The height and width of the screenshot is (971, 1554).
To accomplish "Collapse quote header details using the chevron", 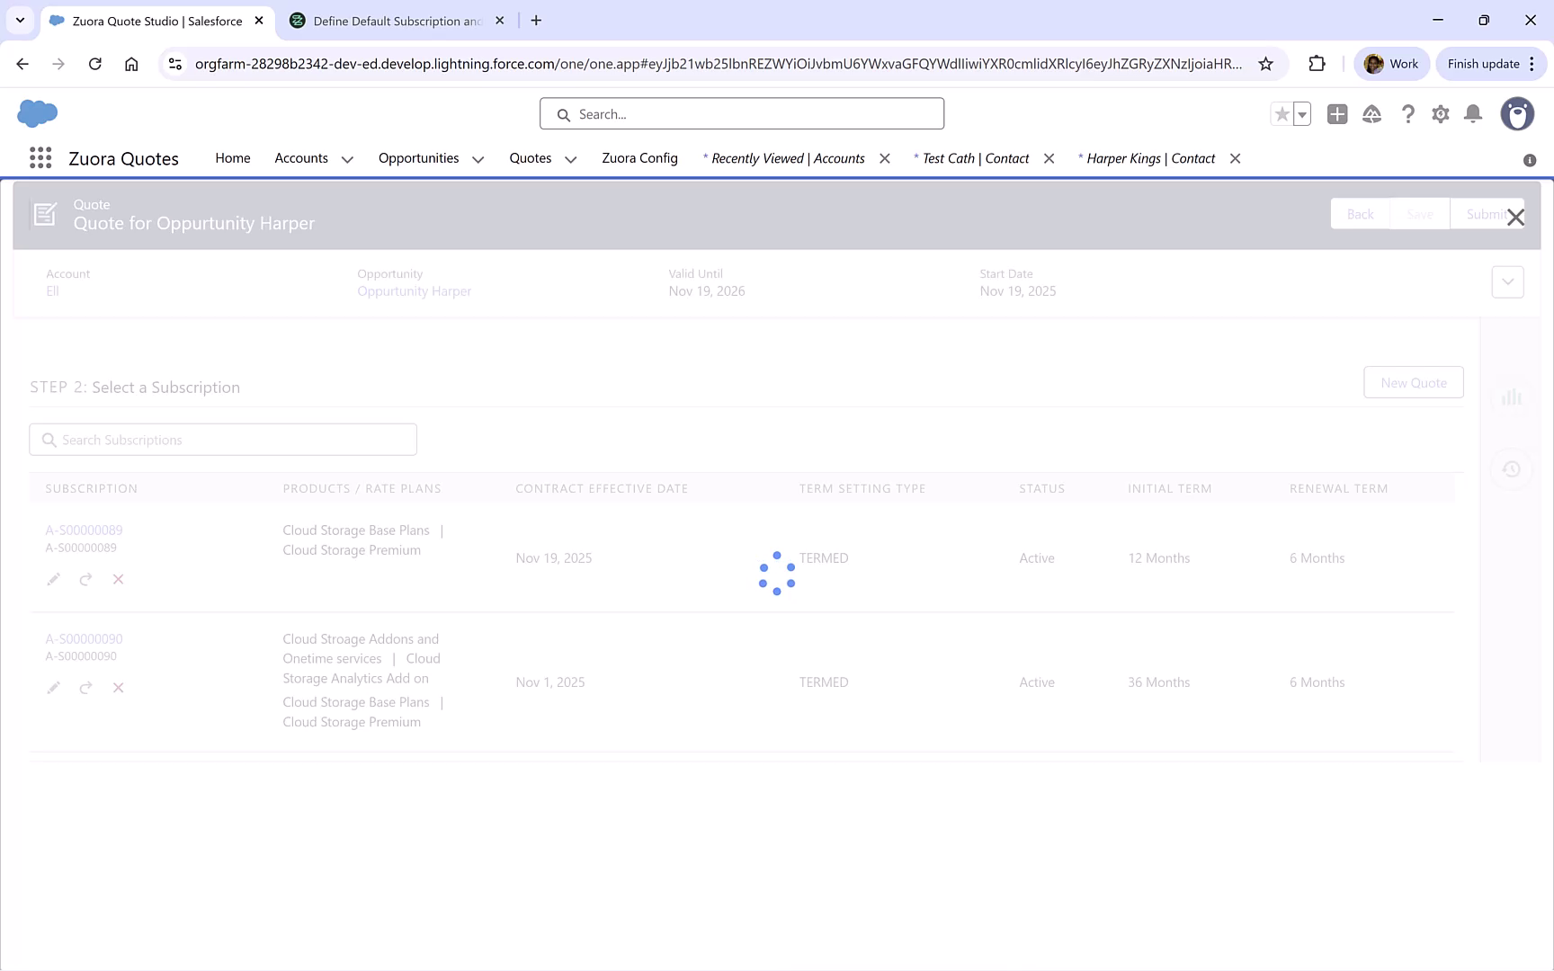I will (x=1507, y=281).
